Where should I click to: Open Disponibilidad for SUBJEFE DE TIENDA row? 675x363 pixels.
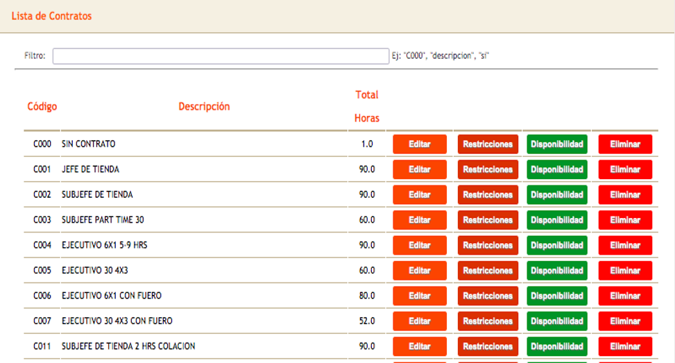[556, 195]
